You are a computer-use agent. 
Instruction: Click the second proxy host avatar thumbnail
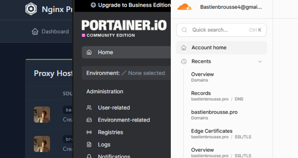coord(42,144)
